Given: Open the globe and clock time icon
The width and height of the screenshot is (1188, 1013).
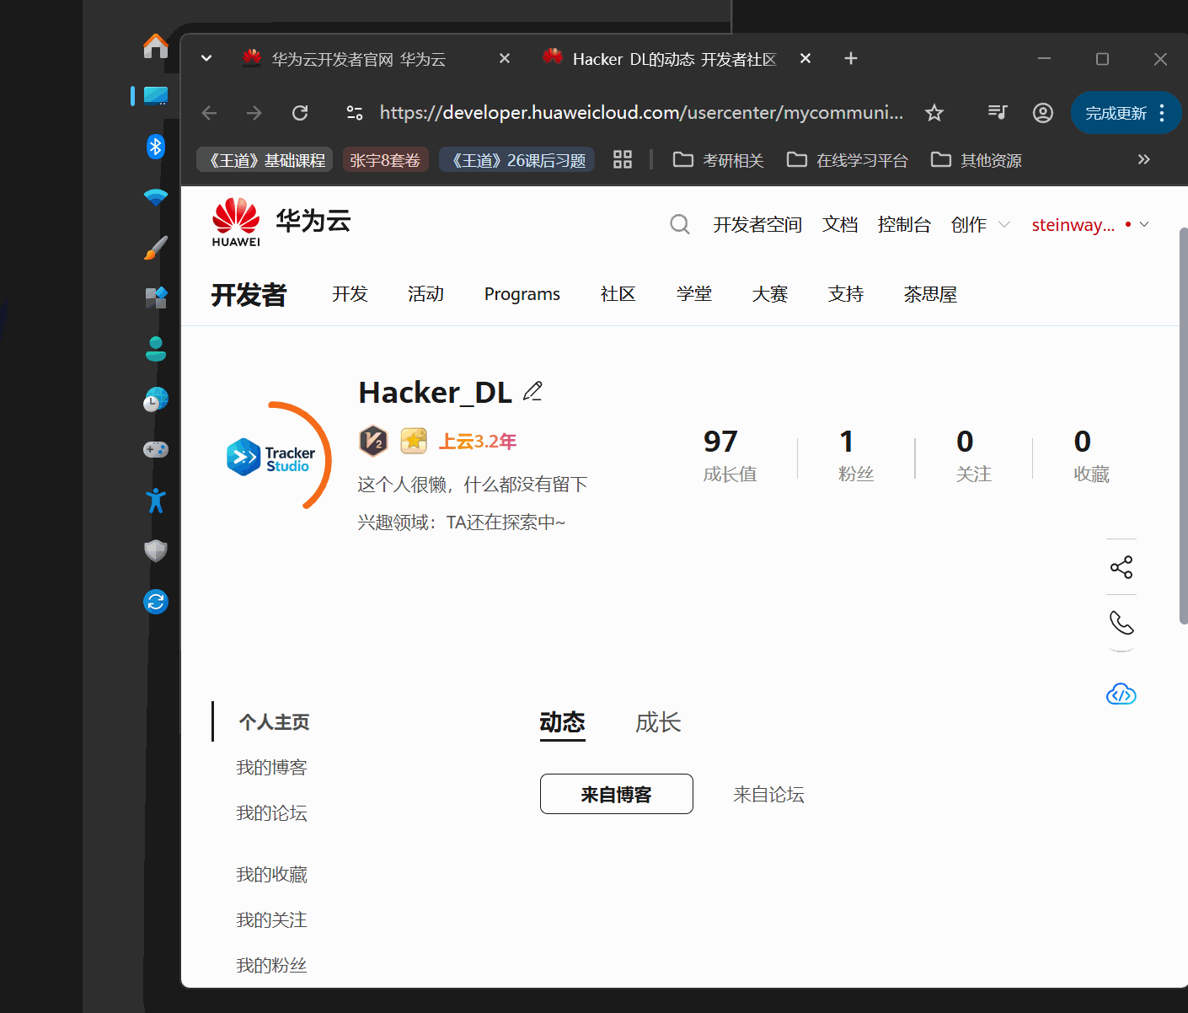Looking at the screenshot, I should 156,399.
